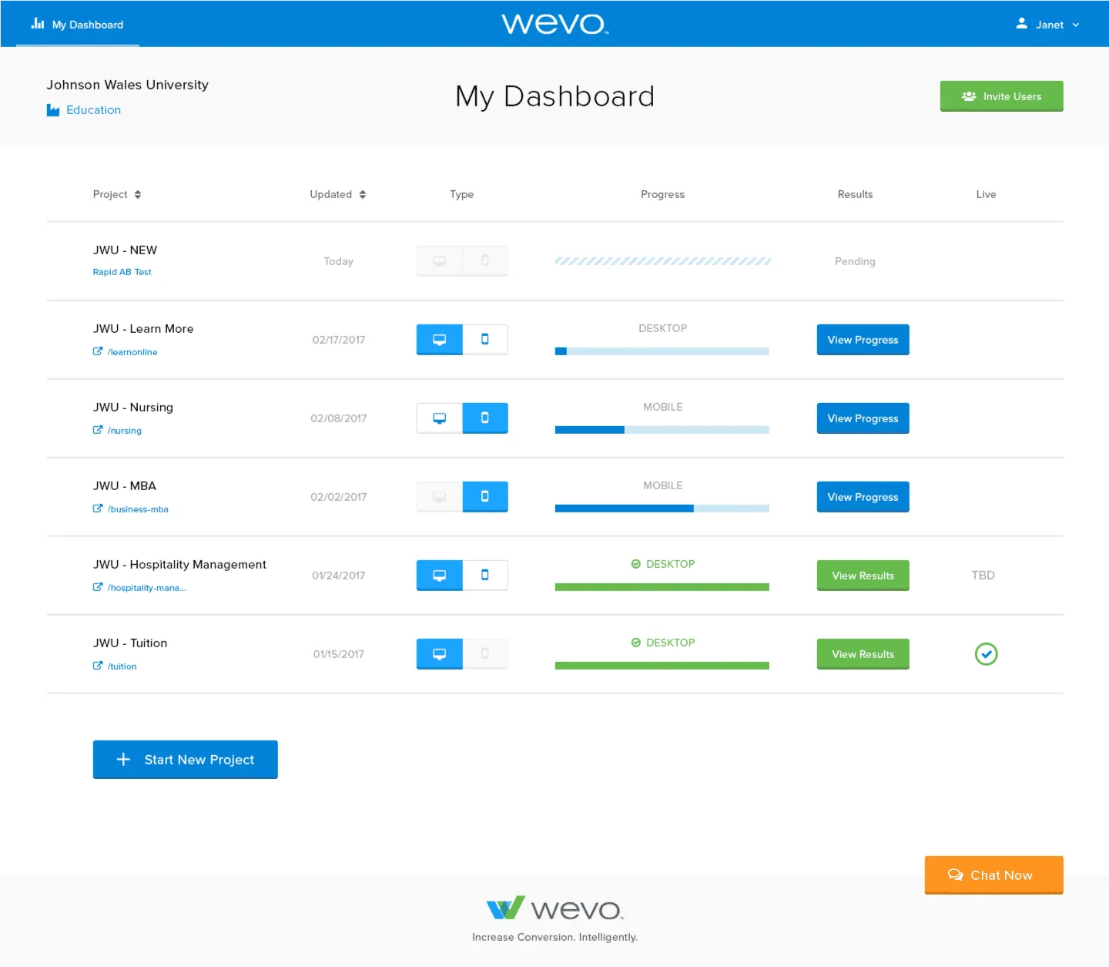Viewport: 1109px width, 967px height.
Task: Sort projects by Project column arrows
Action: tap(138, 194)
